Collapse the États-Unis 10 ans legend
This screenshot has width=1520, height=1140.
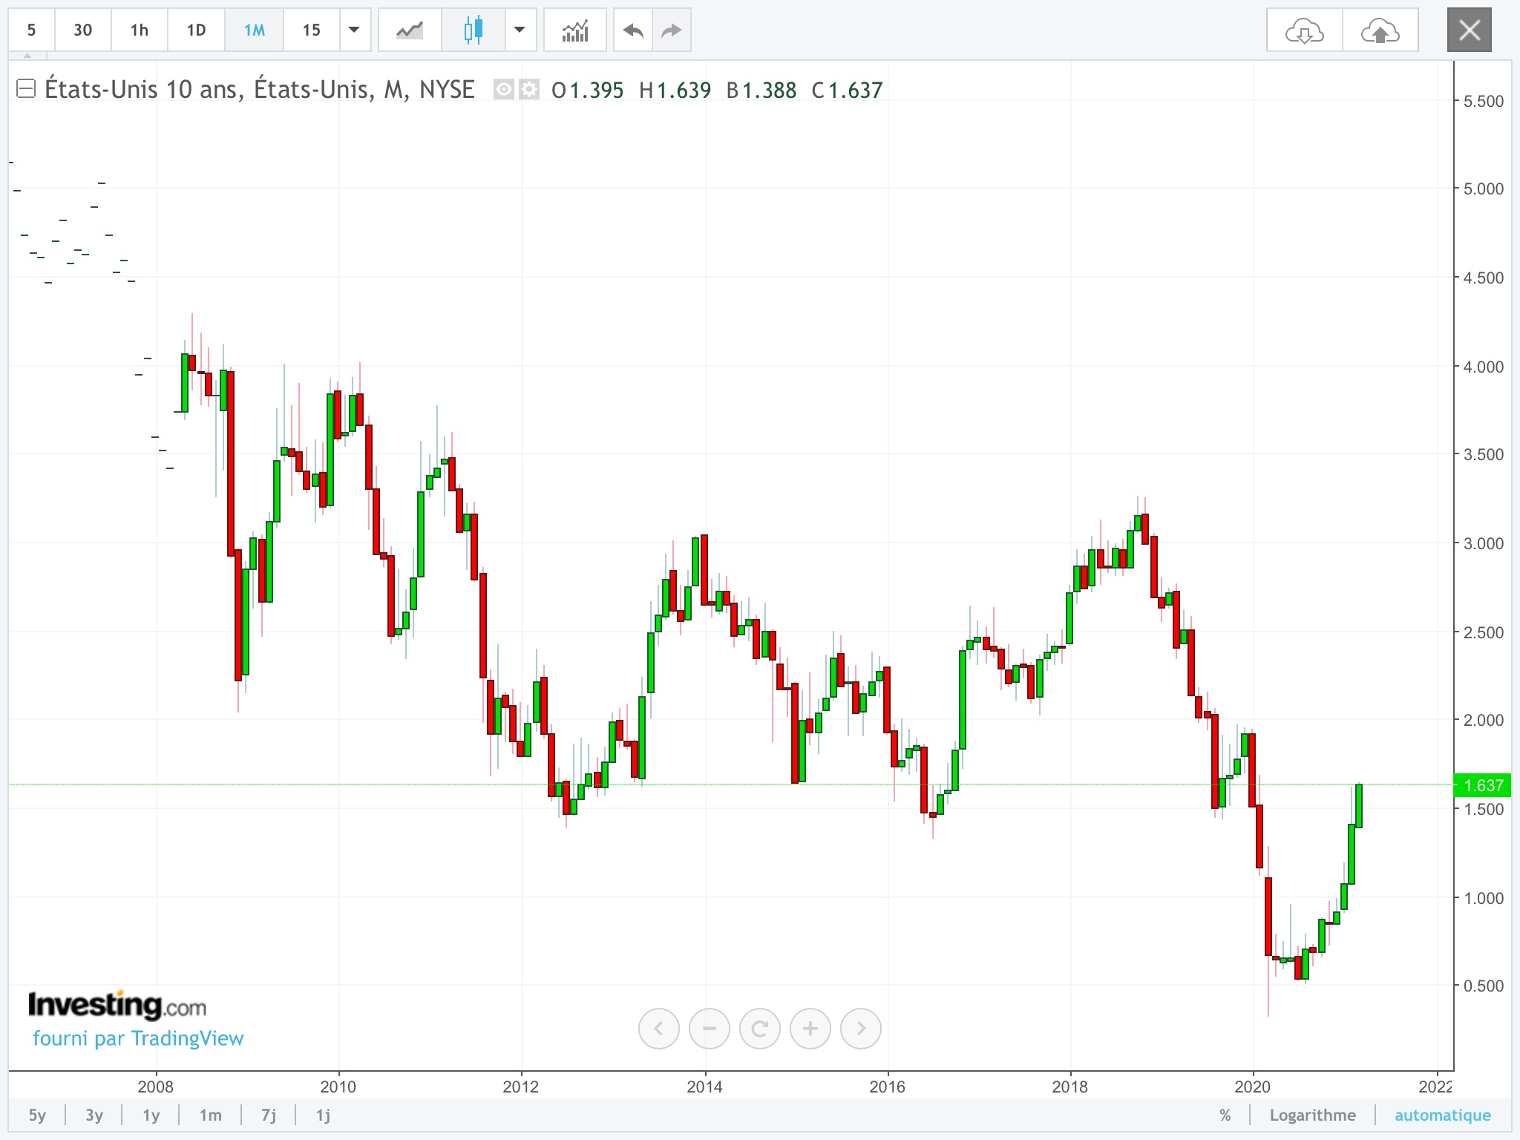tap(26, 89)
